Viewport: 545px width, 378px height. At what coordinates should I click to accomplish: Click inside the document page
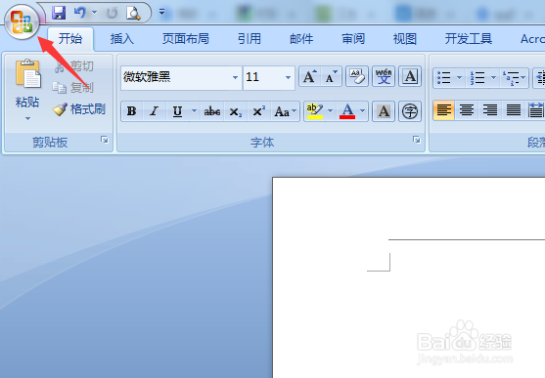[x=409, y=277]
